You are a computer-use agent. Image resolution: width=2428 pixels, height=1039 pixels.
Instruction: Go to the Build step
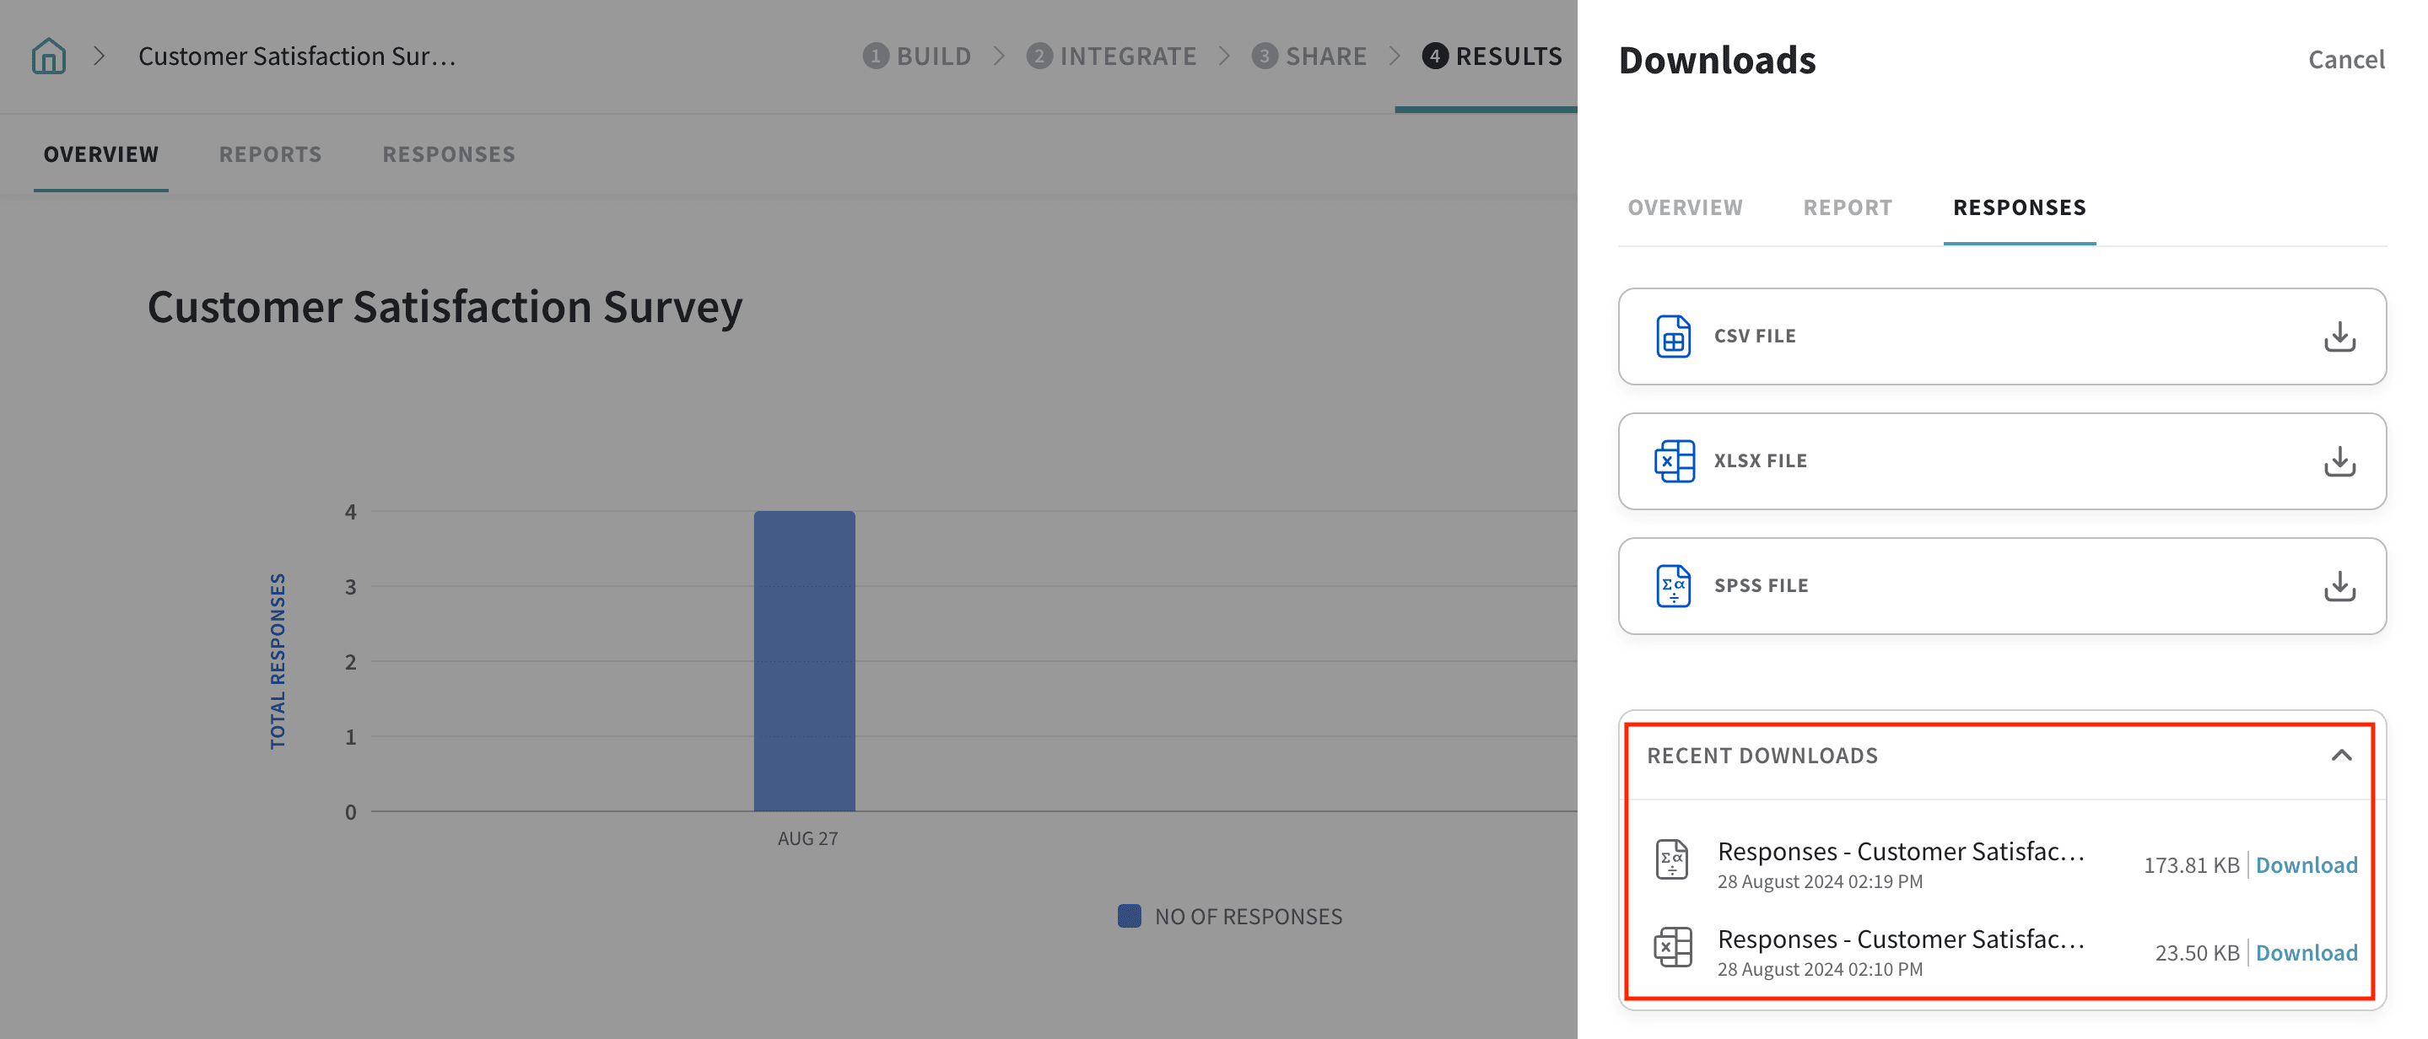917,57
